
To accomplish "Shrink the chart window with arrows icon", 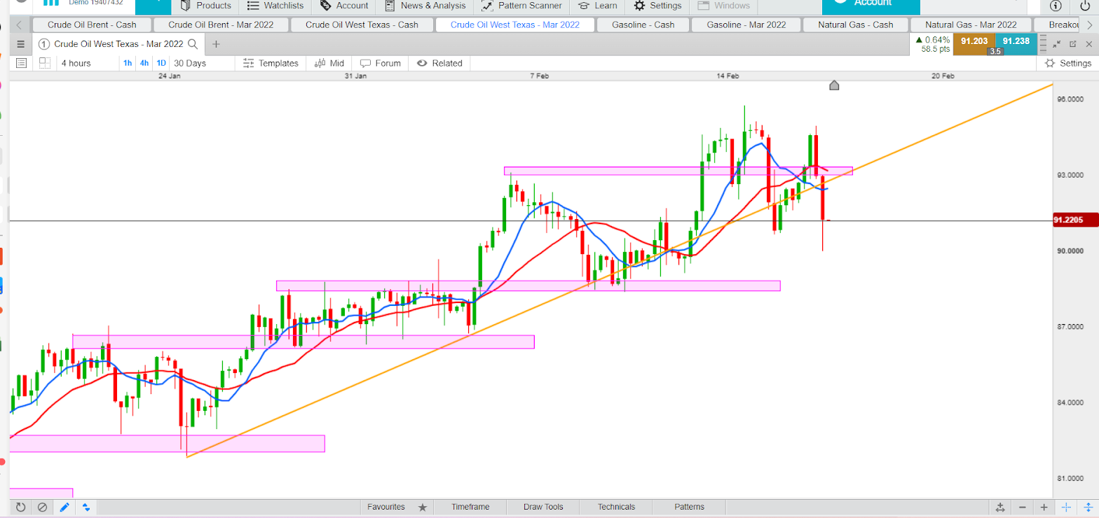I will [1057, 44].
